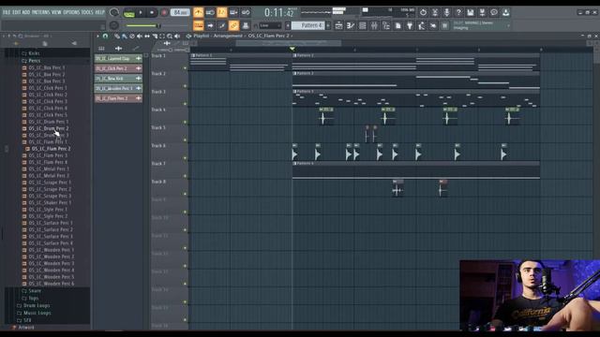Image resolution: width=600 pixels, height=337 pixels.
Task: Open the TOOLS menu
Action: click(87, 12)
